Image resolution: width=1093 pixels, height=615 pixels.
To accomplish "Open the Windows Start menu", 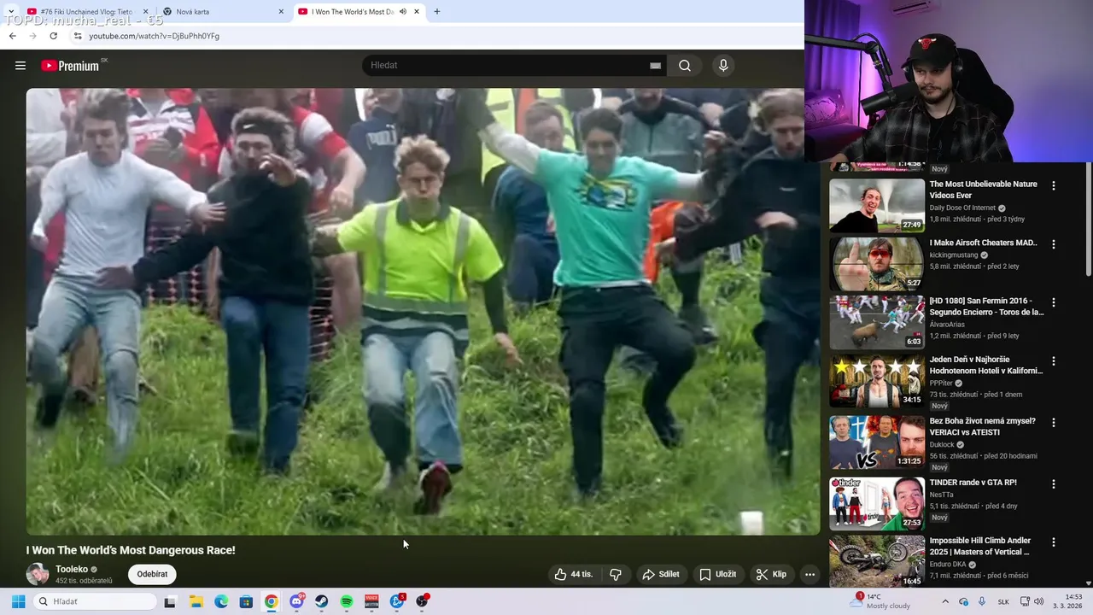I will (18, 601).
